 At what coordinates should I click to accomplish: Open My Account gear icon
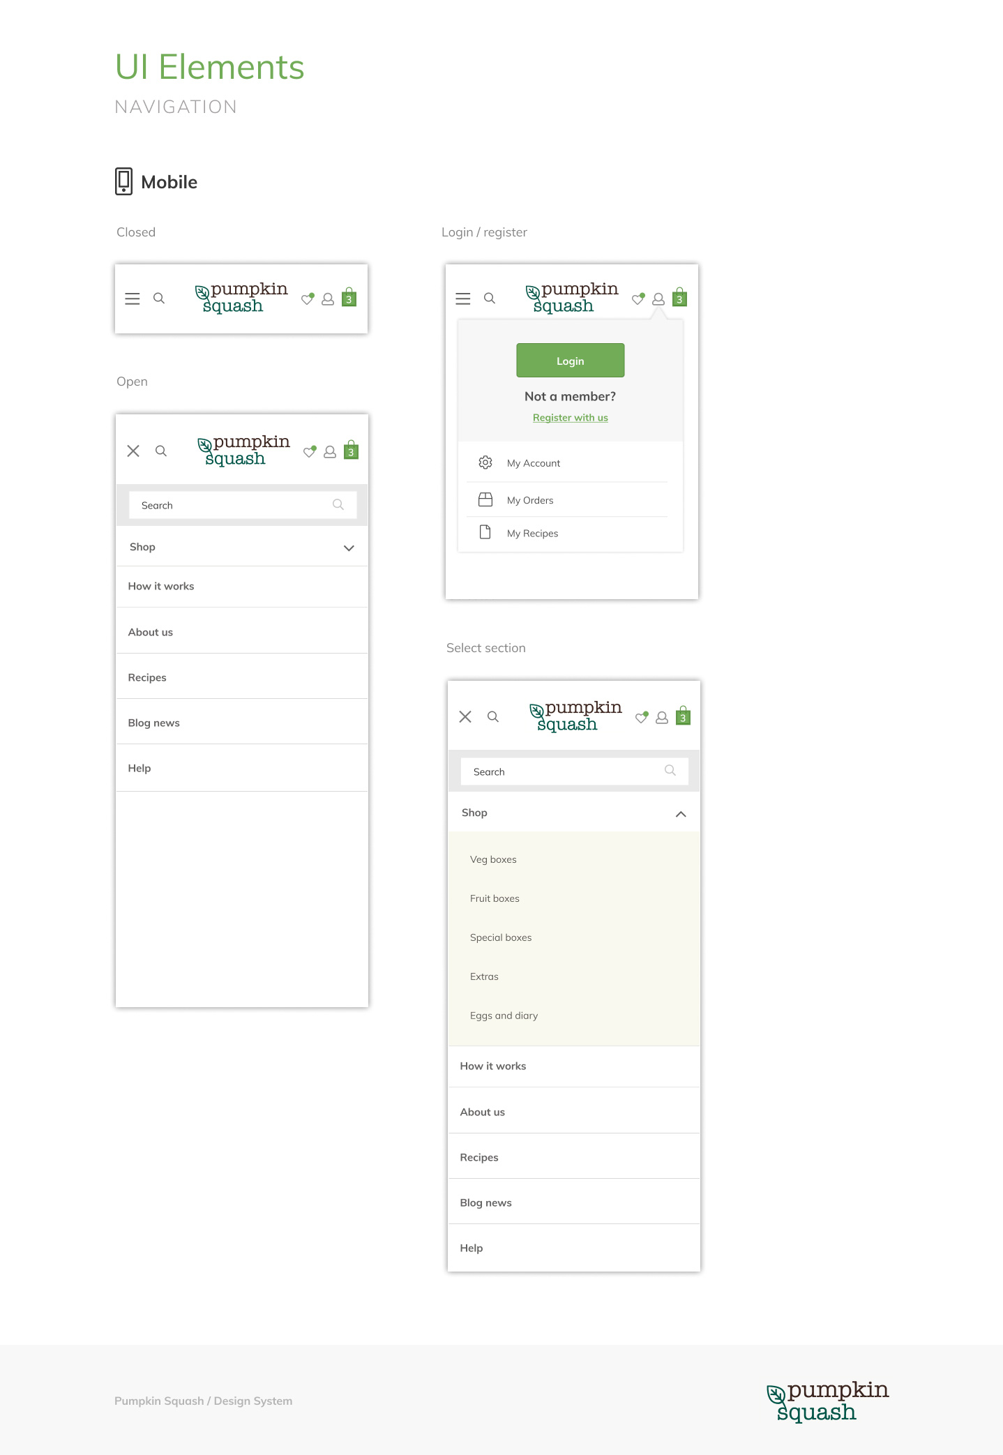(x=485, y=462)
